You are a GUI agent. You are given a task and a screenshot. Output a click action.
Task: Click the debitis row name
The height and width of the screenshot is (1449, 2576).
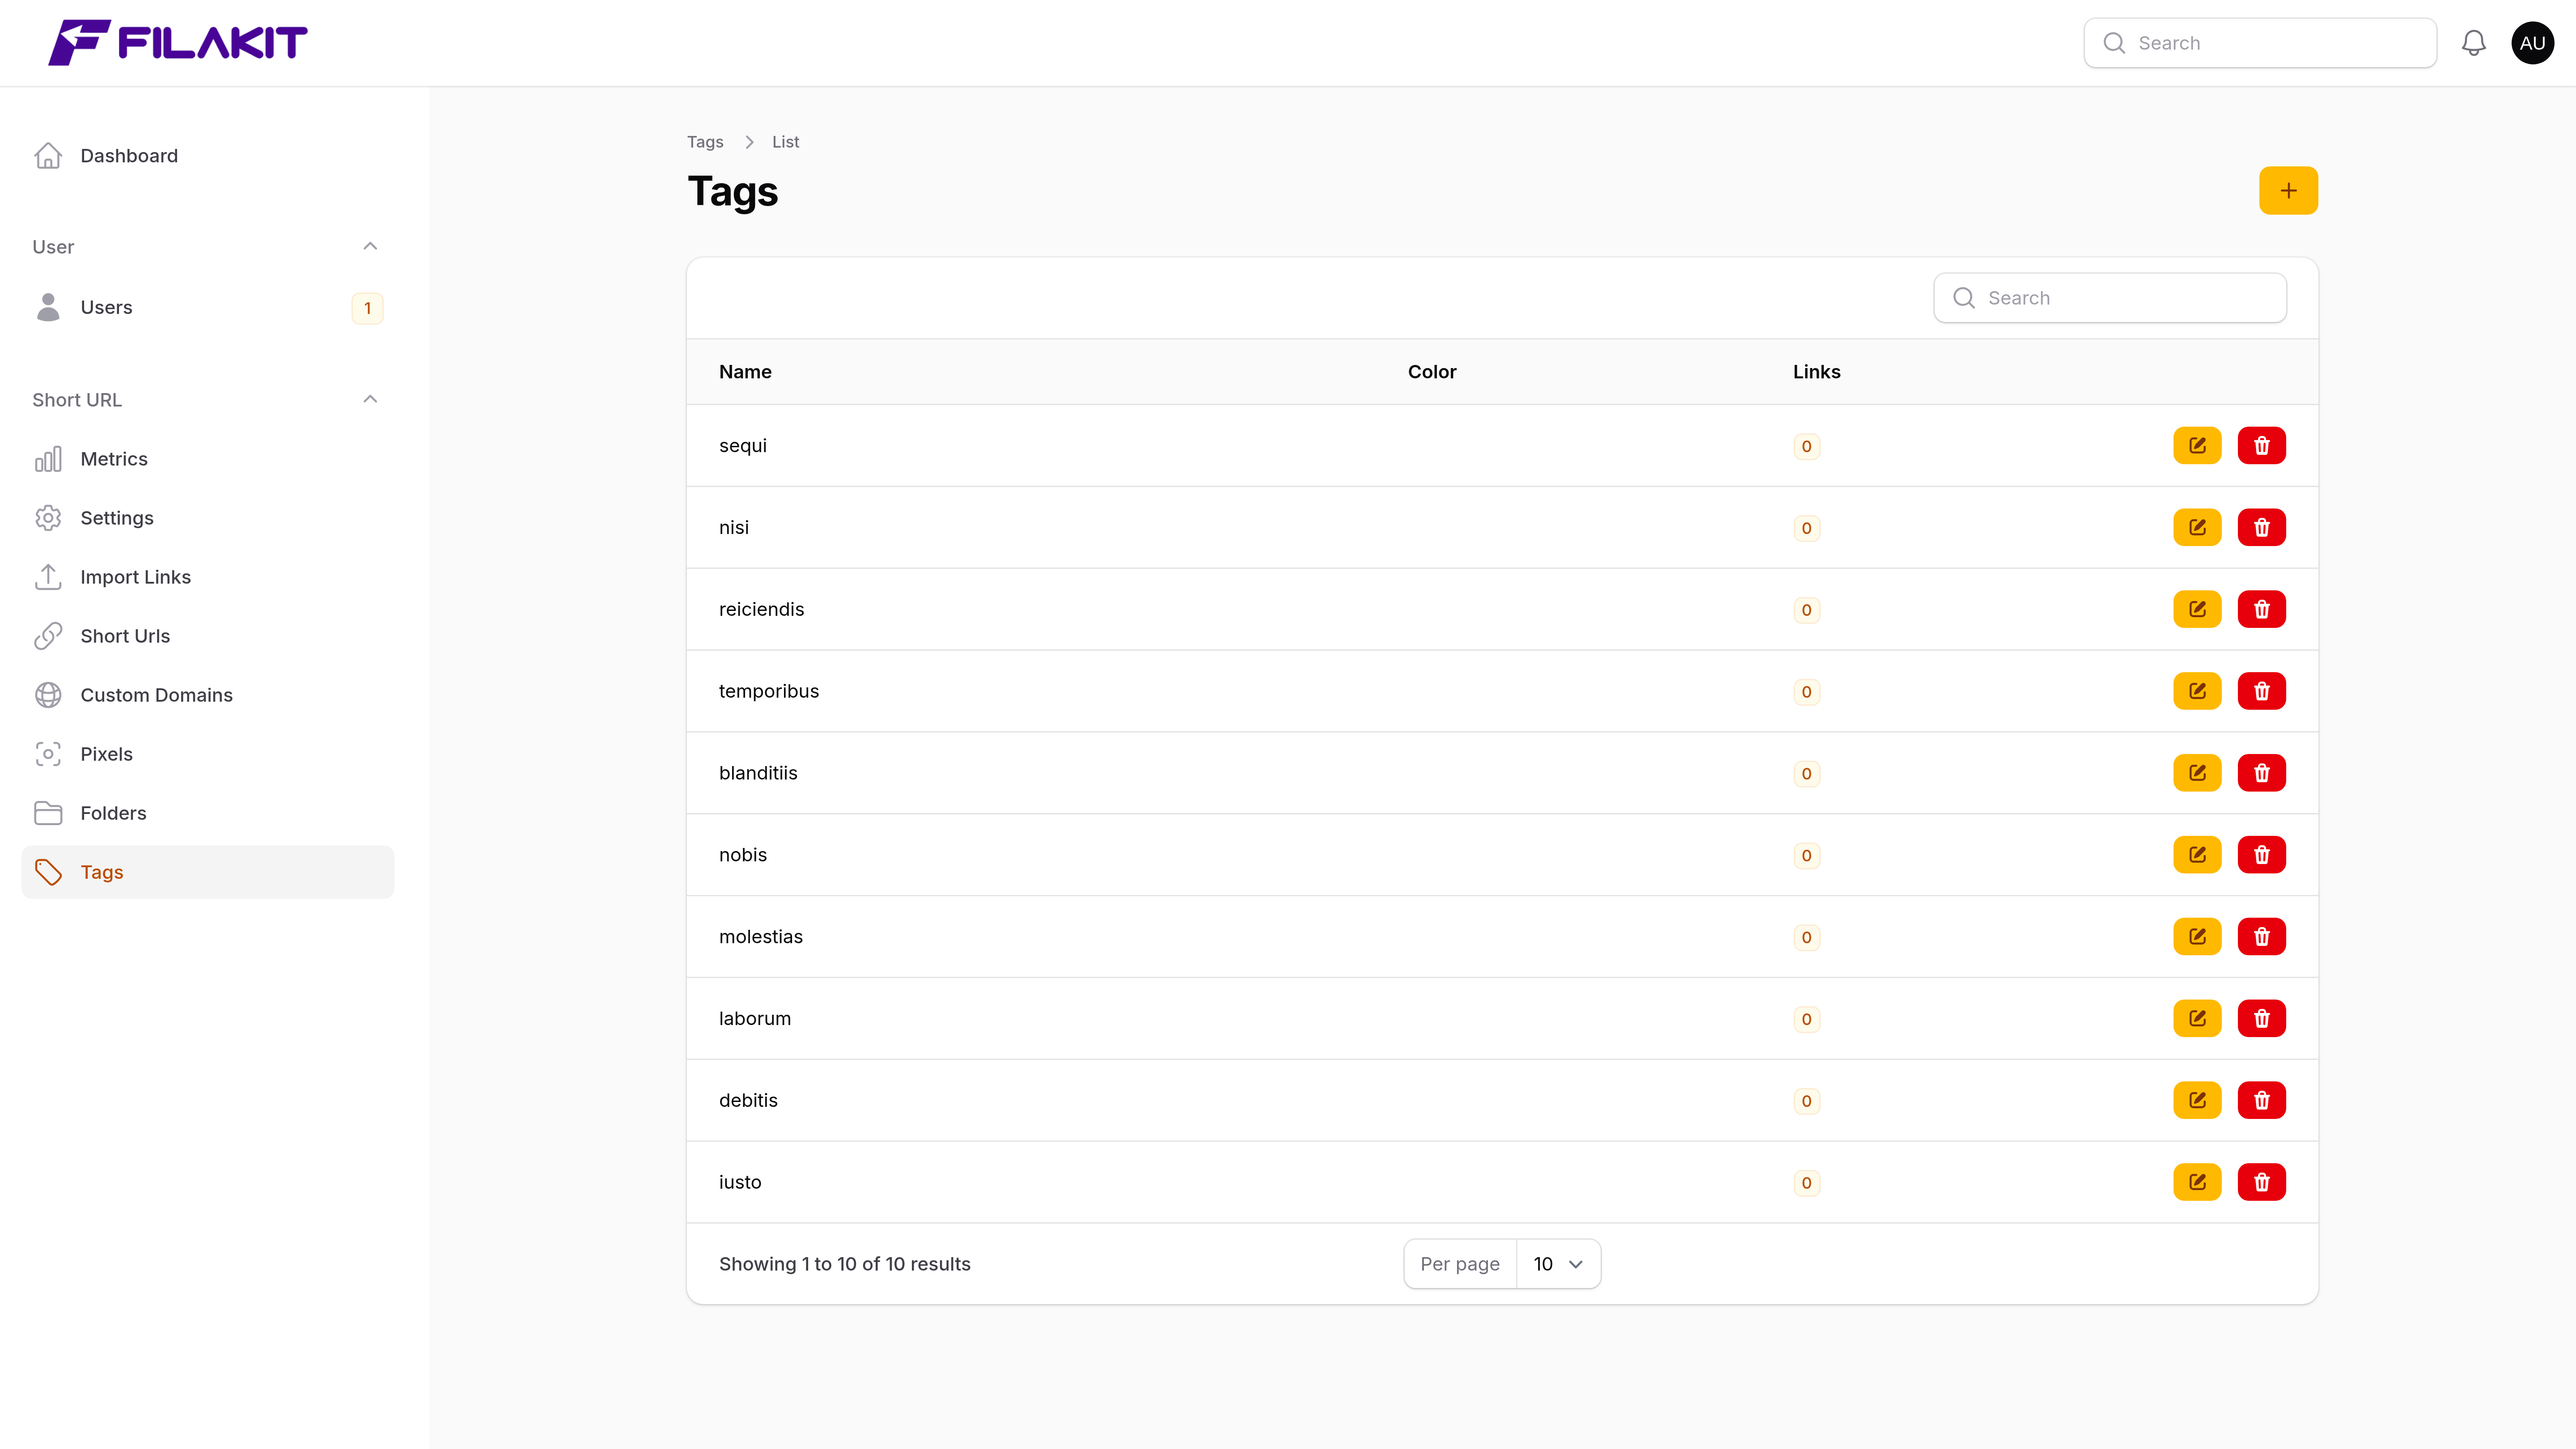click(748, 1101)
